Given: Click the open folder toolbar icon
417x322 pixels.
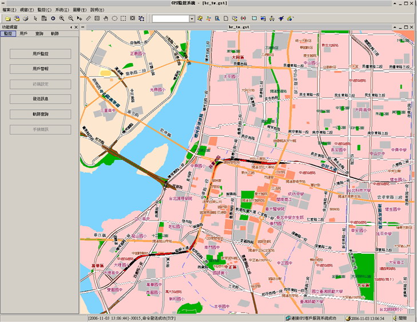Looking at the screenshot, I should [8, 18].
